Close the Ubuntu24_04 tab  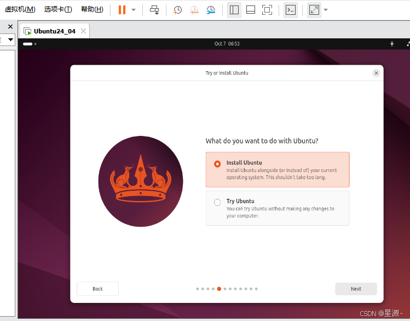pos(83,31)
